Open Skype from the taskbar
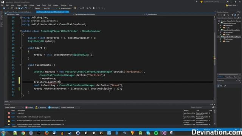242x136 pixels. (148, 133)
